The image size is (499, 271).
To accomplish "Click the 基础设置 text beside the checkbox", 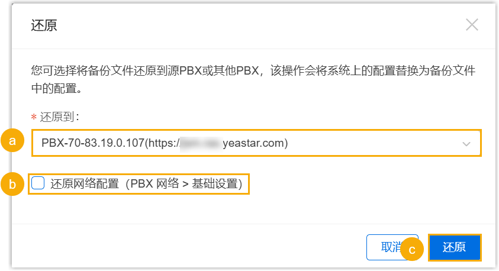I will click(x=215, y=184).
